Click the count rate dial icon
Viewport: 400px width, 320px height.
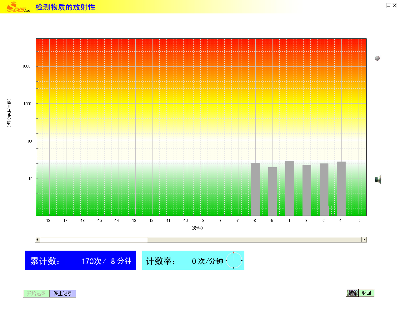[x=234, y=260]
